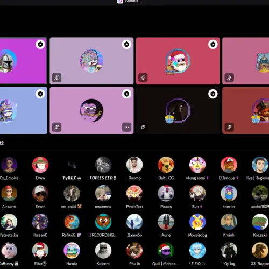269x269 pixels.
Task: Open the Moveisdog rabbit avatar
Action: coord(197,222)
